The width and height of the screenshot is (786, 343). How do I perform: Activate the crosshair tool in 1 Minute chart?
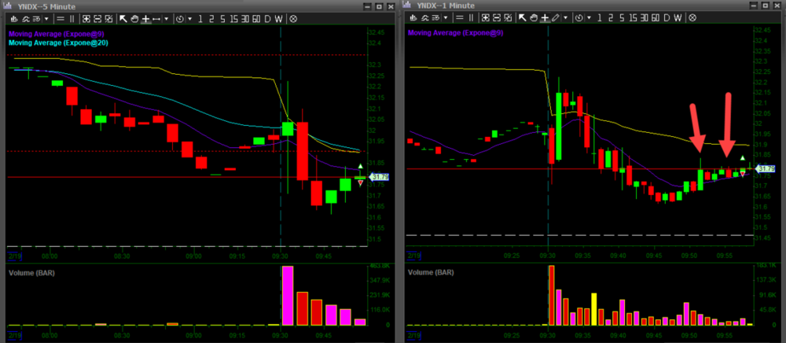point(544,17)
